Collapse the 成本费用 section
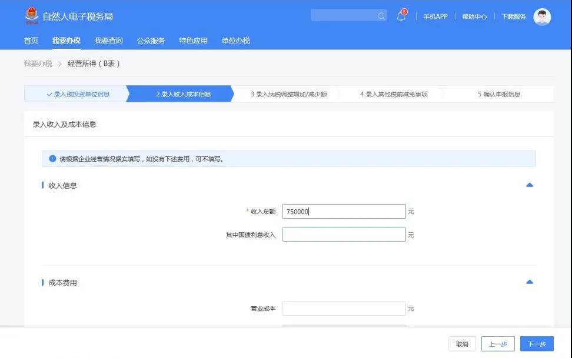 coord(529,282)
